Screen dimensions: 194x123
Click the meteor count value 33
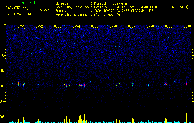pyautogui.click(x=45, y=14)
